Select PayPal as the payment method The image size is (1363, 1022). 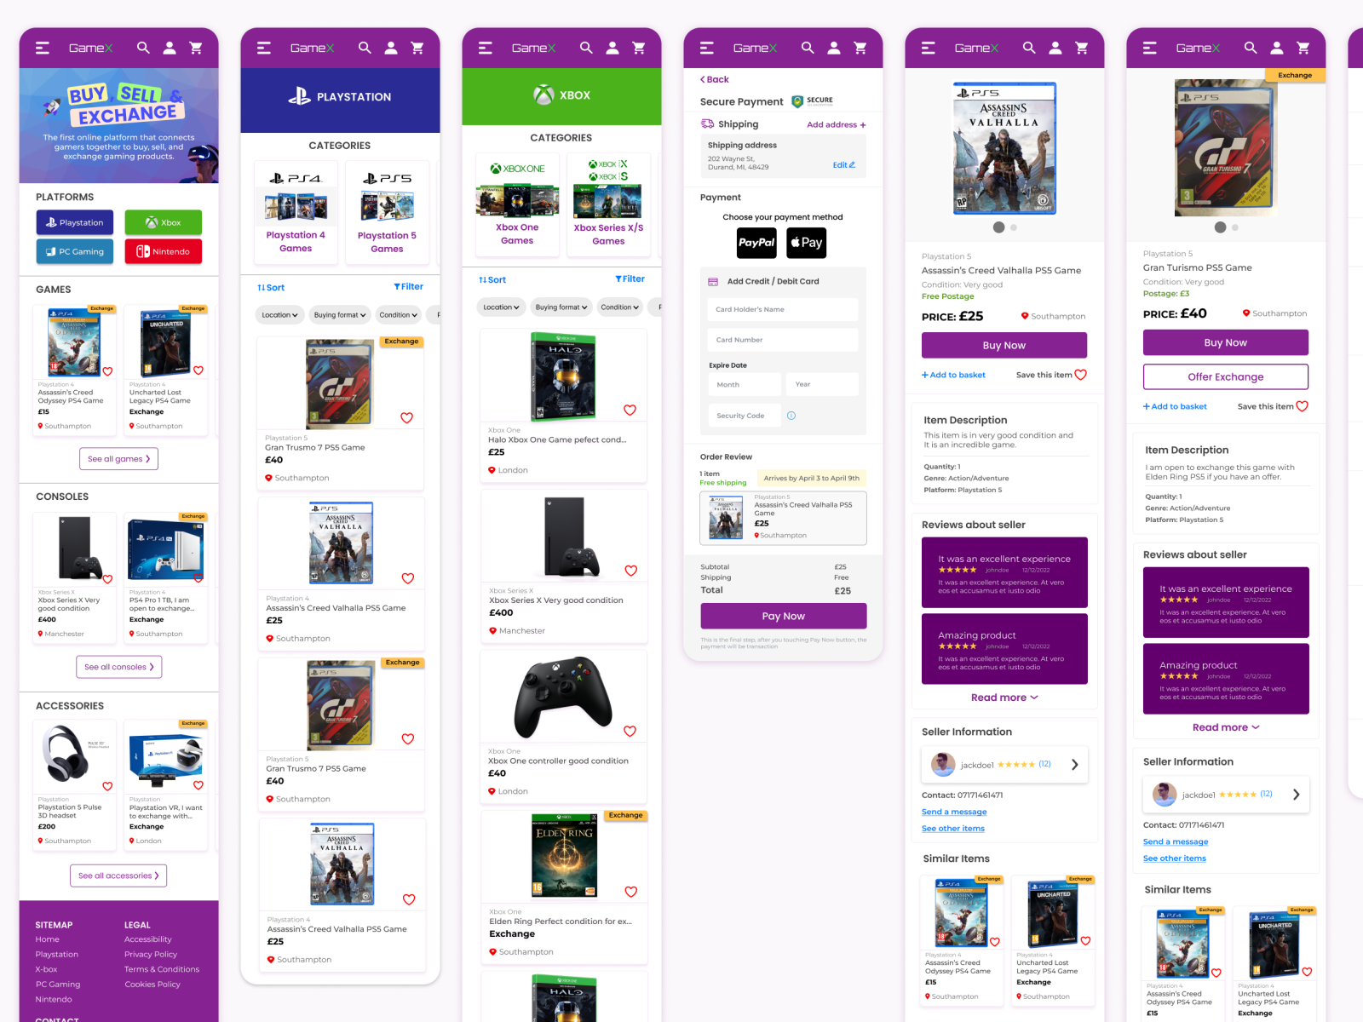(x=756, y=243)
